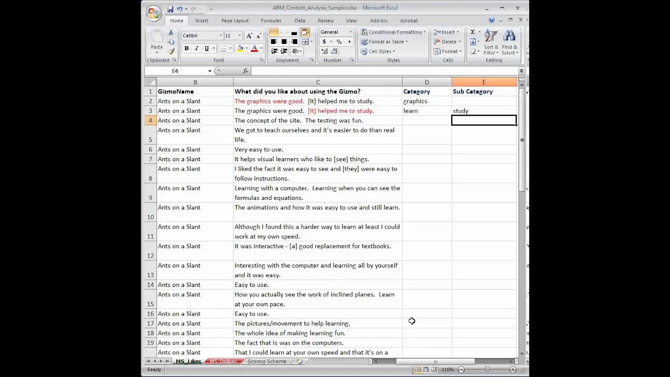Toggle Wrap Text for the cell
This screenshot has height=377, width=670.
305,32
